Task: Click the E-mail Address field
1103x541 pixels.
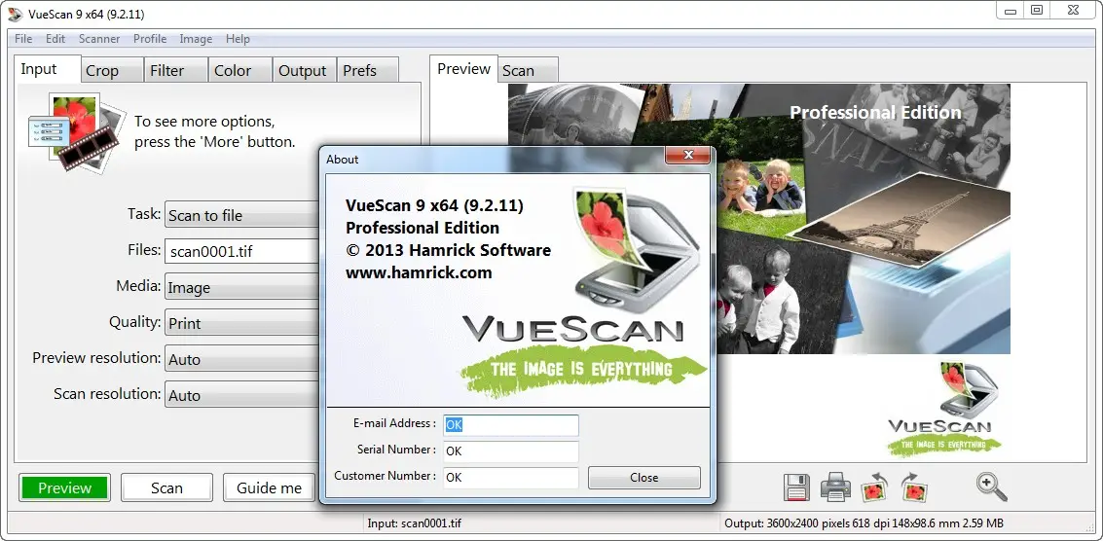Action: pos(511,425)
